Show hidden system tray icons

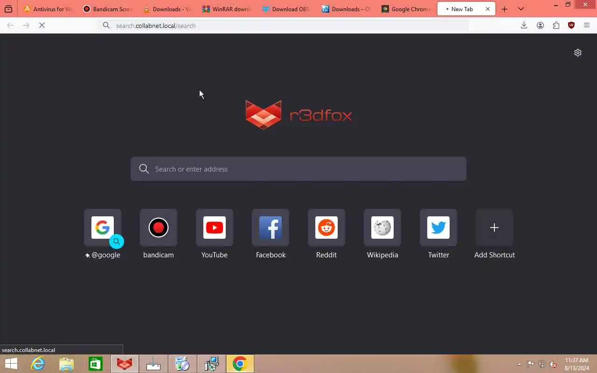(x=519, y=364)
